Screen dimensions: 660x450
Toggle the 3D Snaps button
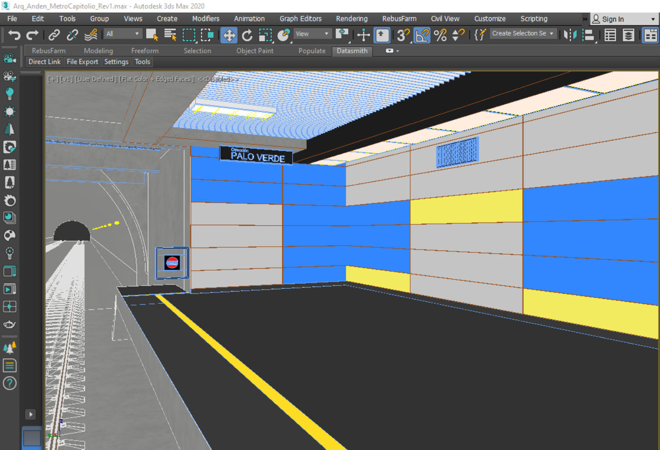(403, 35)
